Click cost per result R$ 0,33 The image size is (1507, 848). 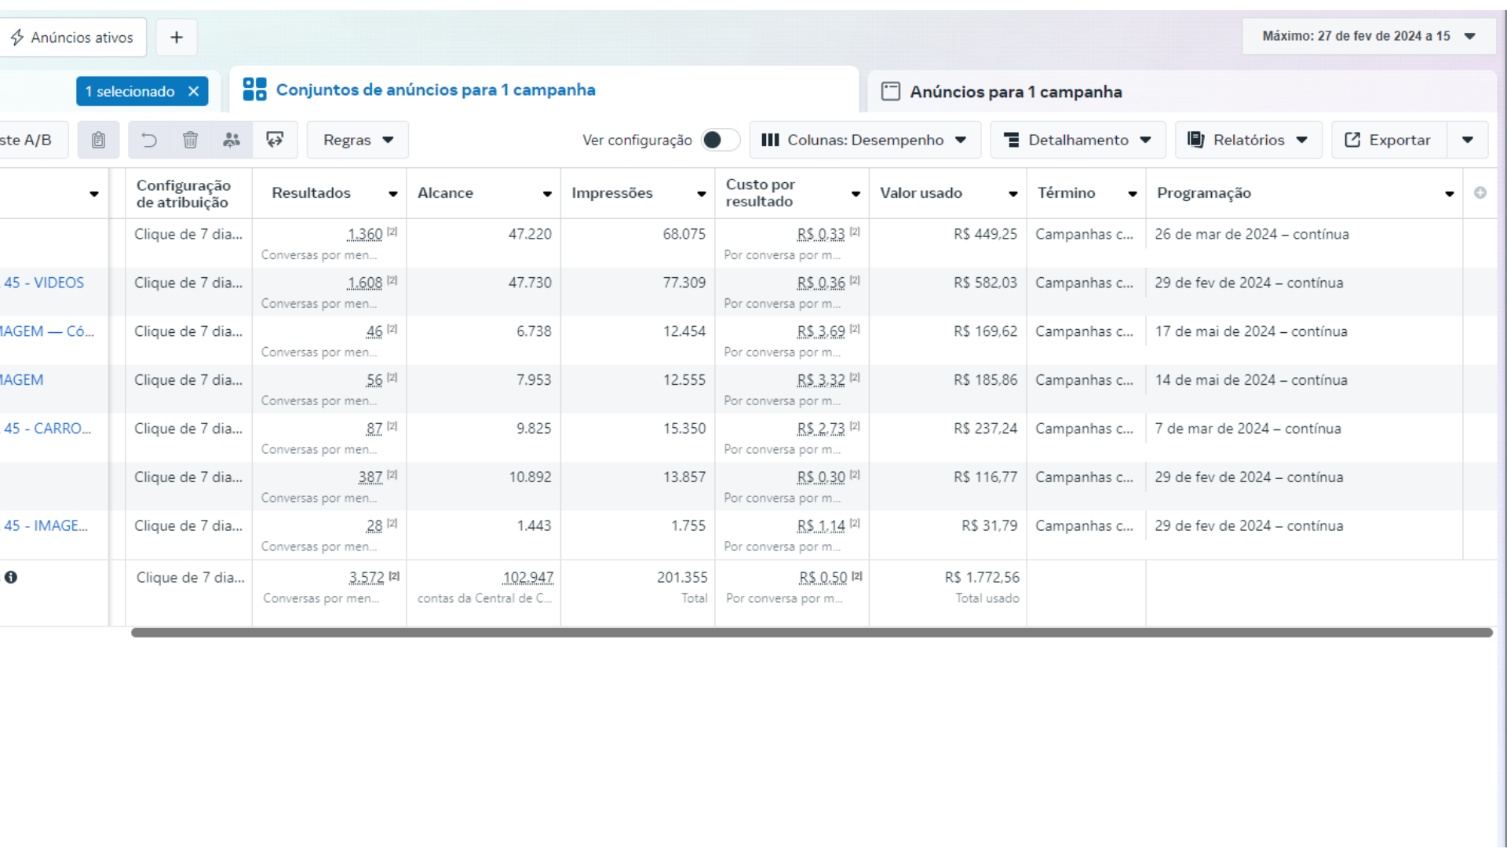[x=821, y=235]
